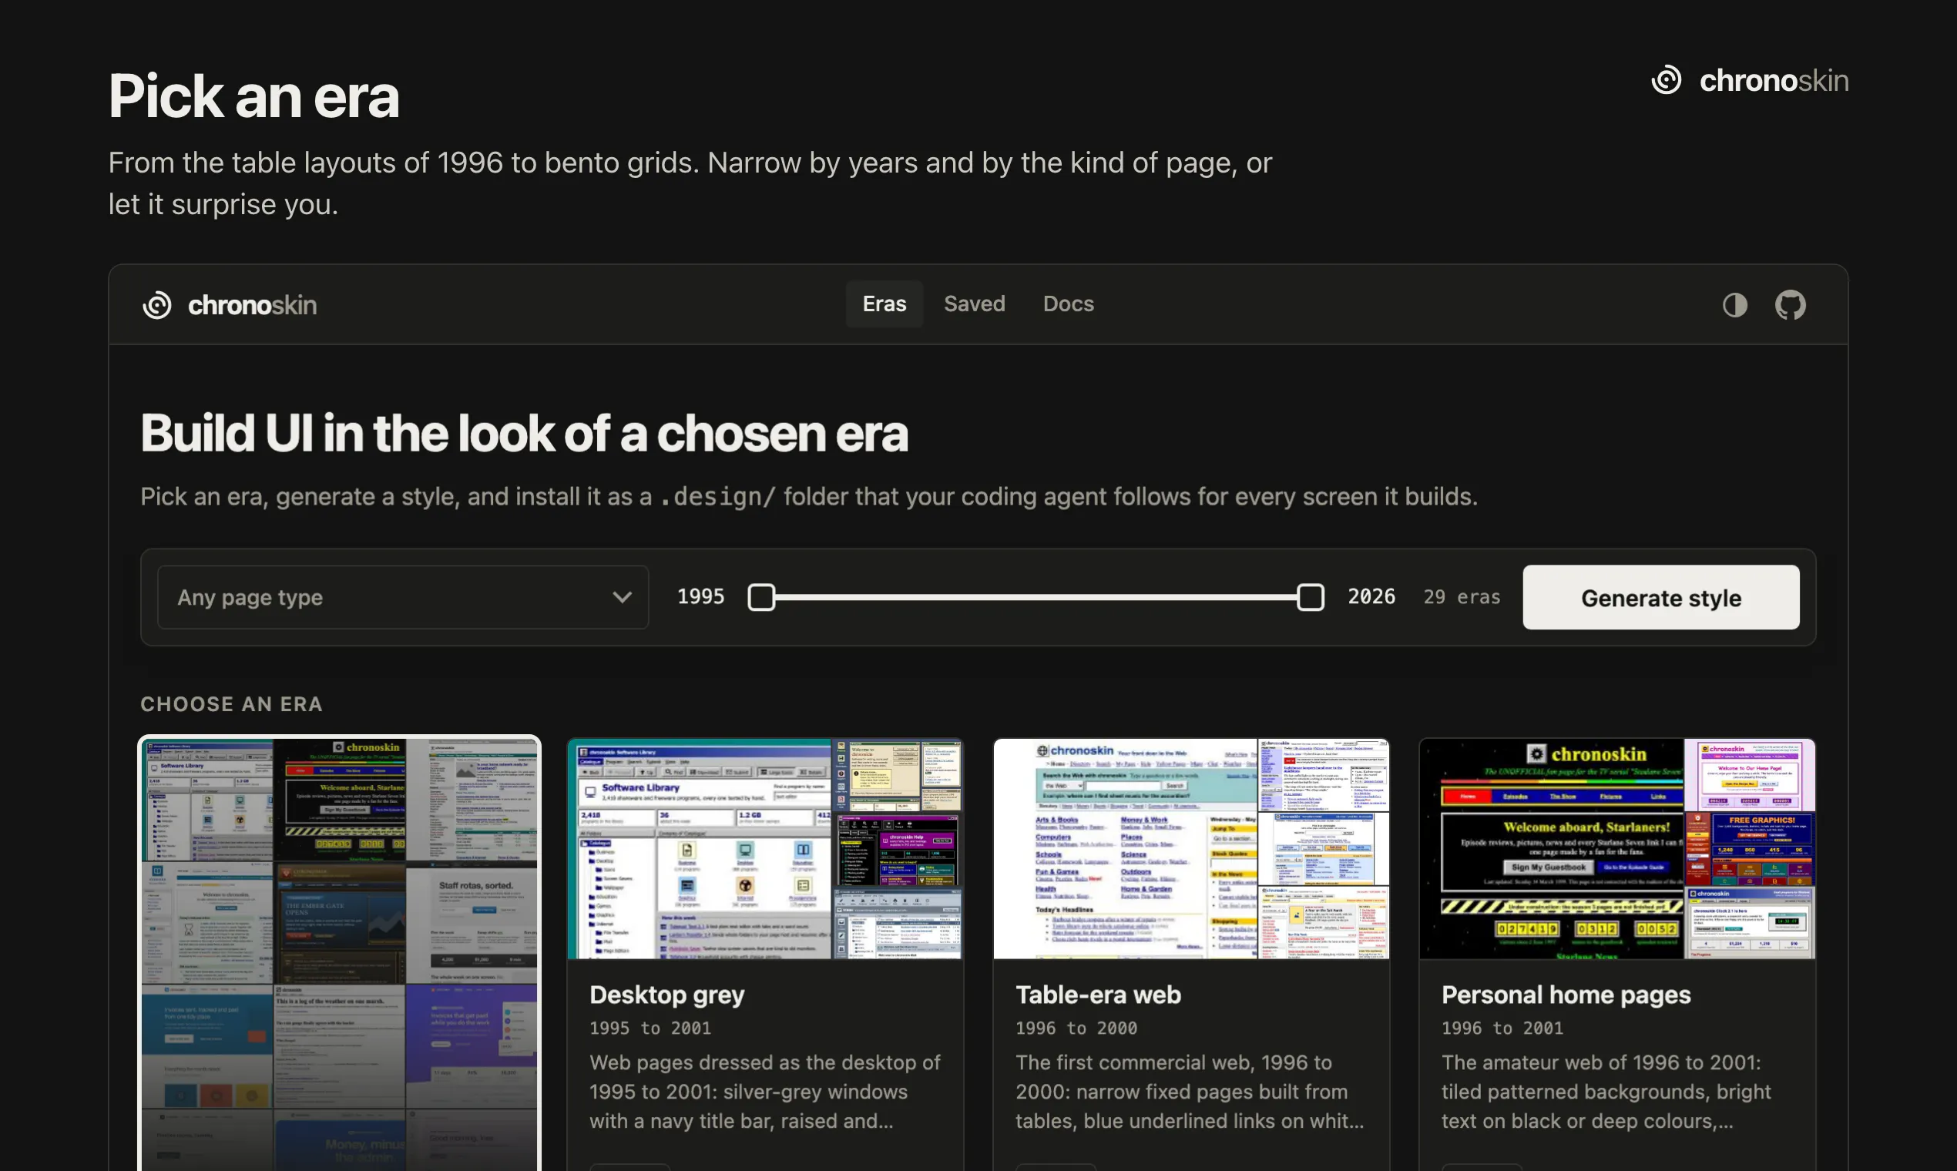This screenshot has height=1171, width=1957.
Task: Click the 'CHOOSE AN ERA' section label
Action: tap(232, 704)
